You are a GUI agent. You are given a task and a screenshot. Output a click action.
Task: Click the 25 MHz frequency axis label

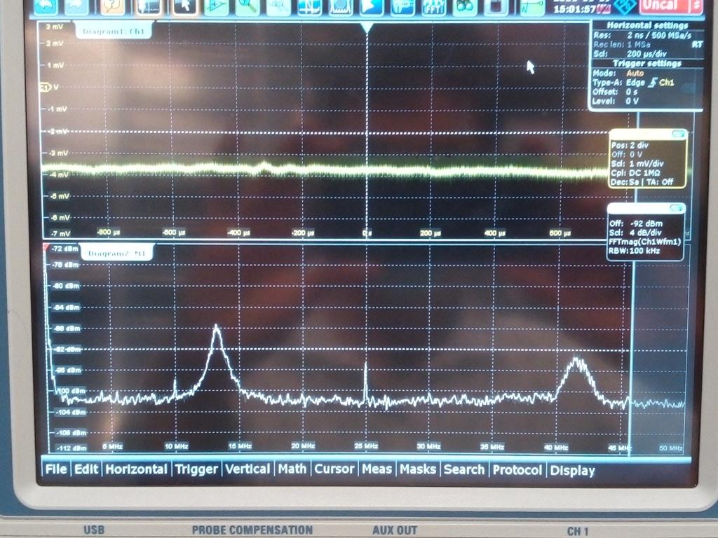pos(366,446)
